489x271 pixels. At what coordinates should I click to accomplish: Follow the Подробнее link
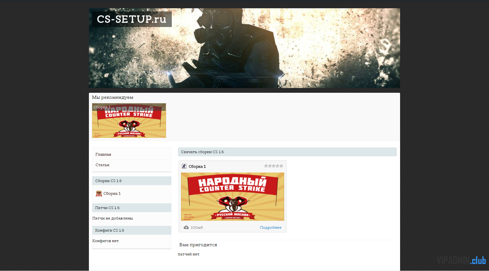coord(271,227)
